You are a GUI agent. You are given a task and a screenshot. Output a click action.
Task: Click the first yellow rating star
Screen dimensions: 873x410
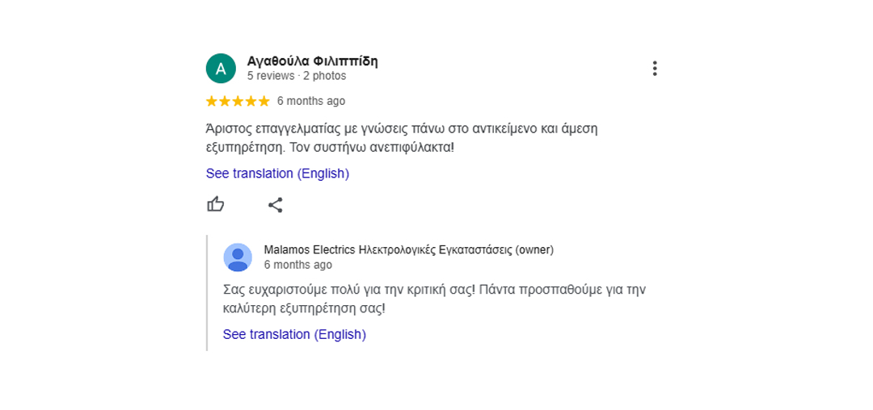point(212,101)
